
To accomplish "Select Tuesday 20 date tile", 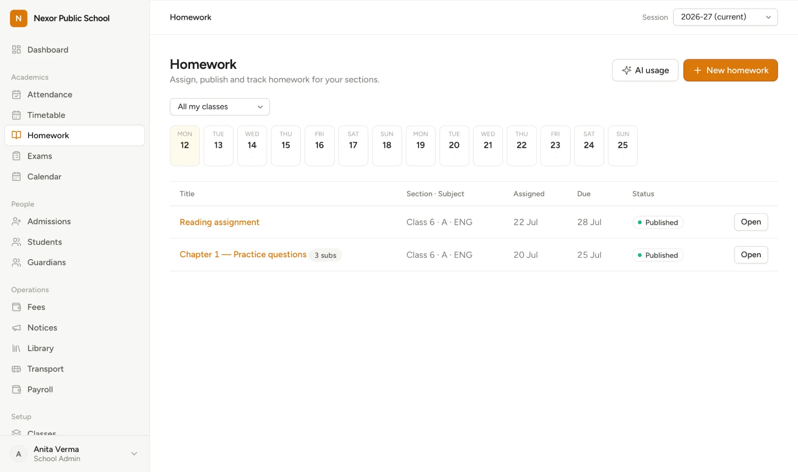I will pos(454,146).
